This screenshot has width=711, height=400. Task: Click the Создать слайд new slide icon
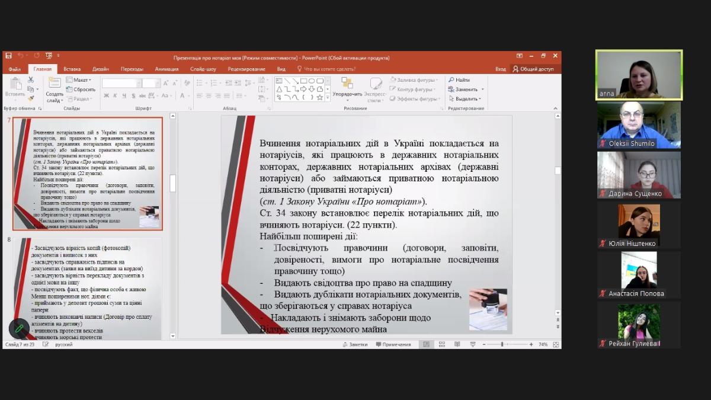click(x=55, y=84)
